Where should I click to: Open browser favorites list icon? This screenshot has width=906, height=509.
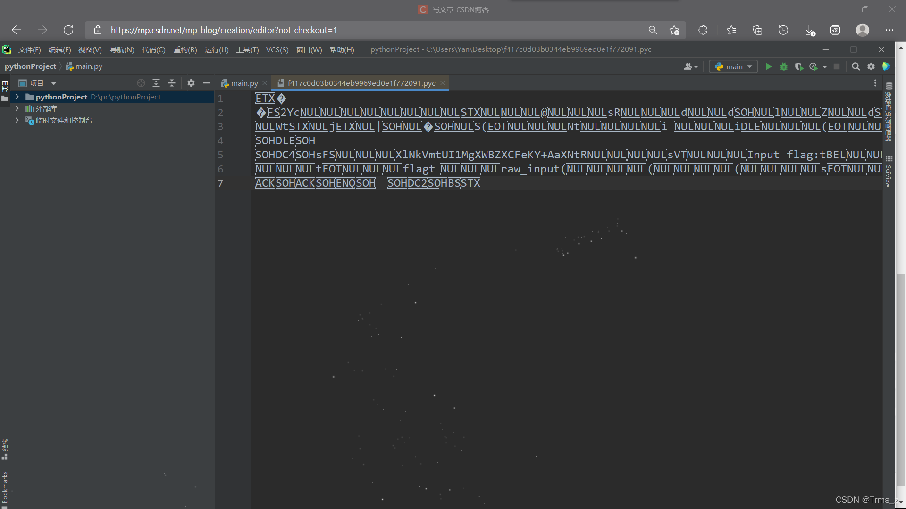tap(731, 30)
